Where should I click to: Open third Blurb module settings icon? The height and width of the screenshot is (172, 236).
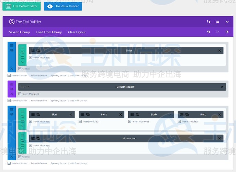[132, 115]
